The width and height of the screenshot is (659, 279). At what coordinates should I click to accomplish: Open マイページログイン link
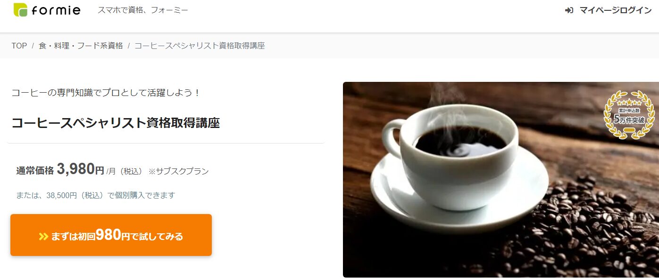616,10
